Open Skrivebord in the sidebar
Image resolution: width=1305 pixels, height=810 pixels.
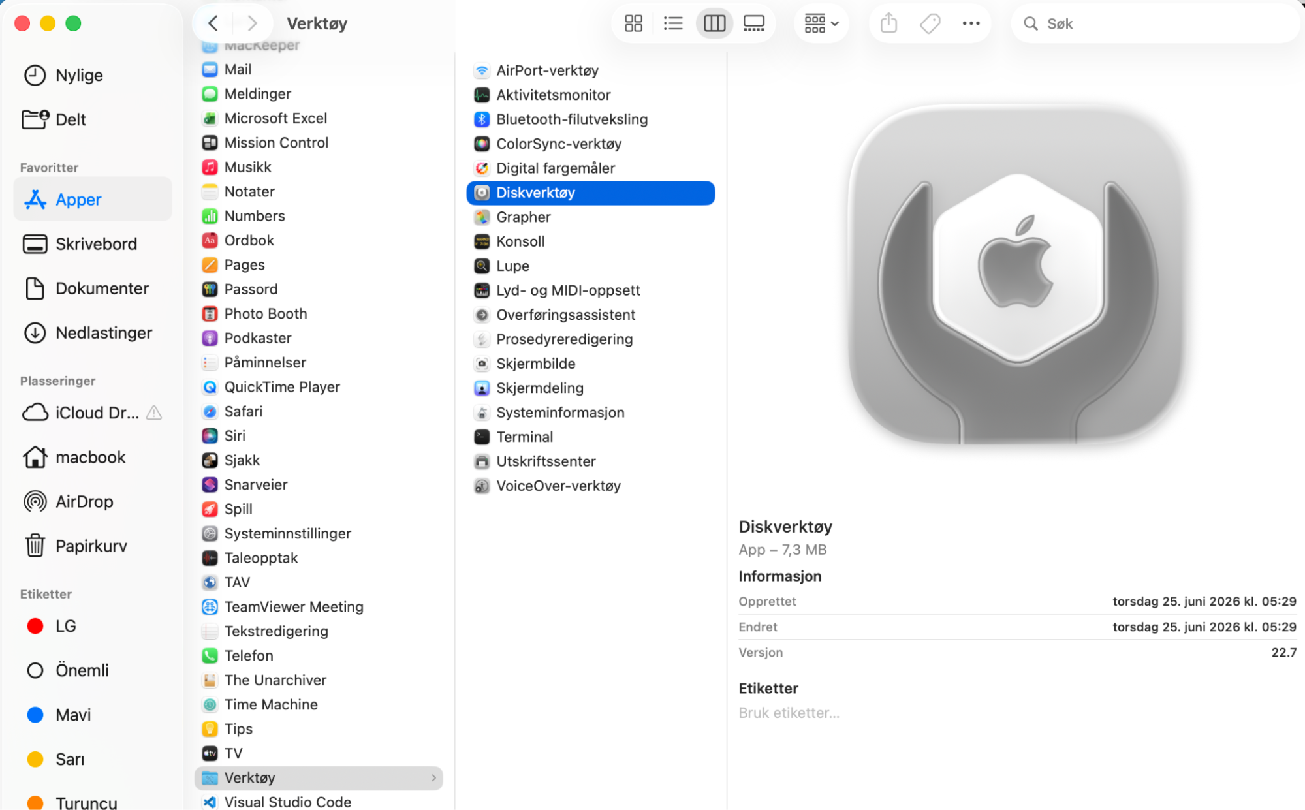(92, 243)
